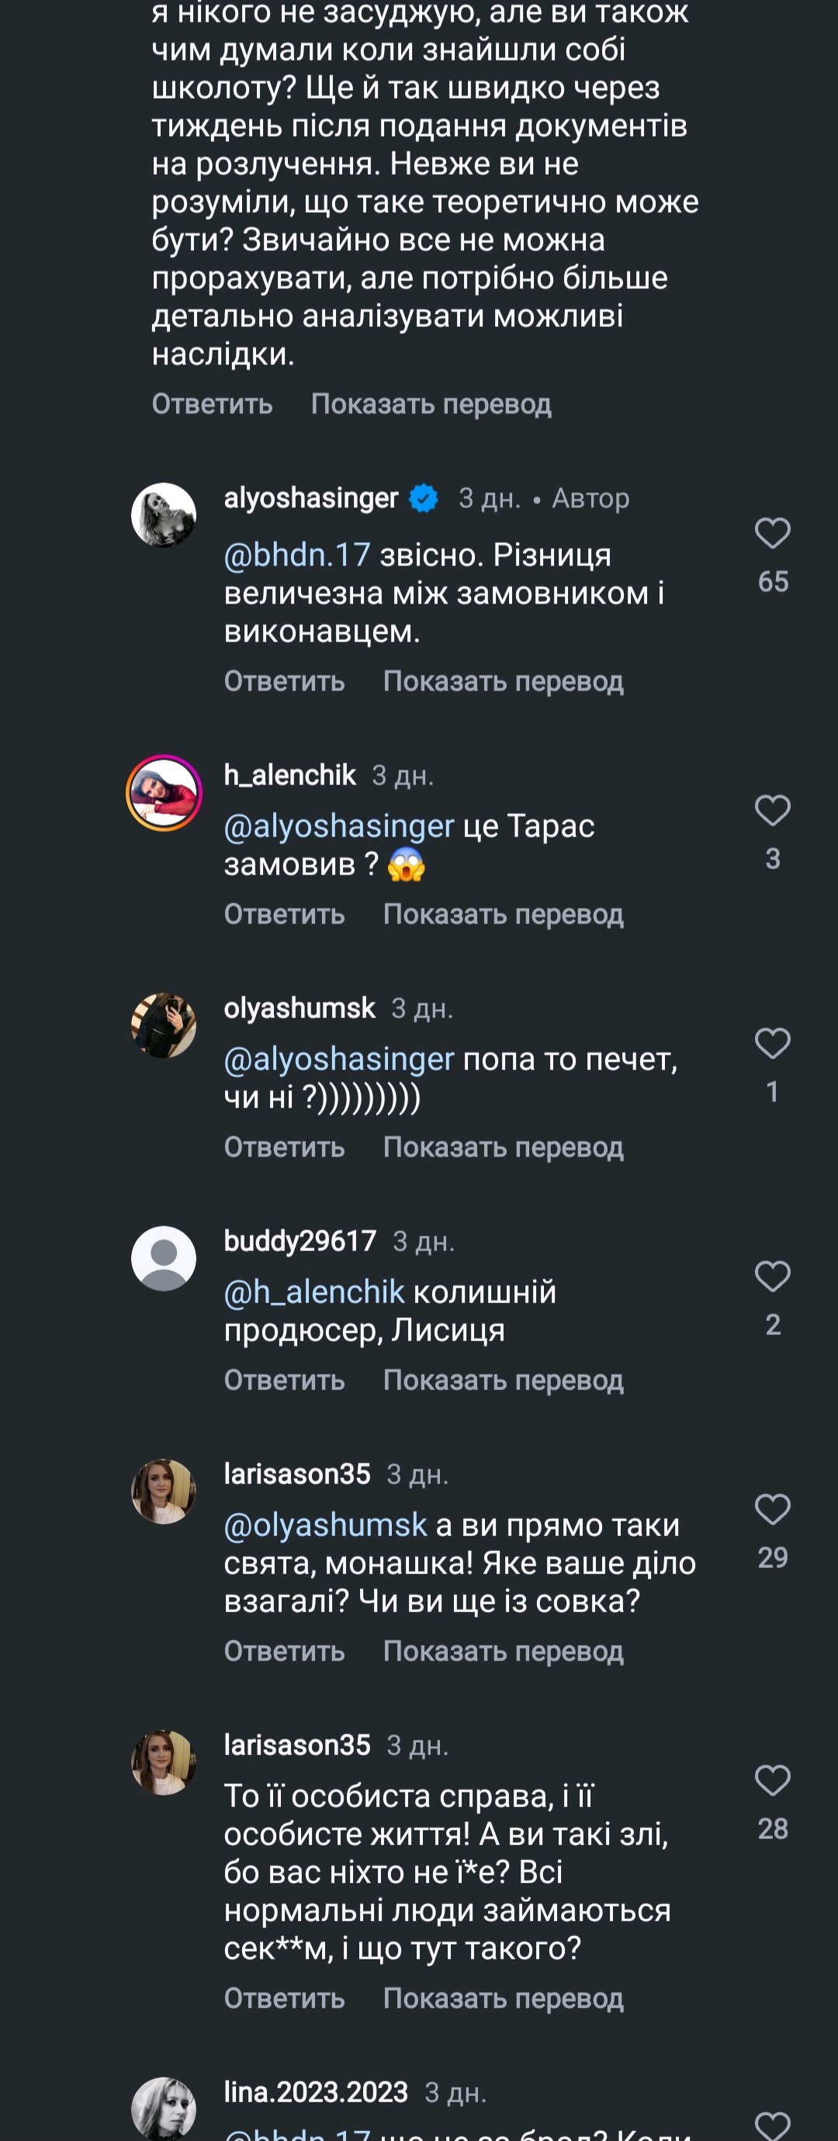
Task: Reply to buddy29617's comment
Action: (x=284, y=1381)
